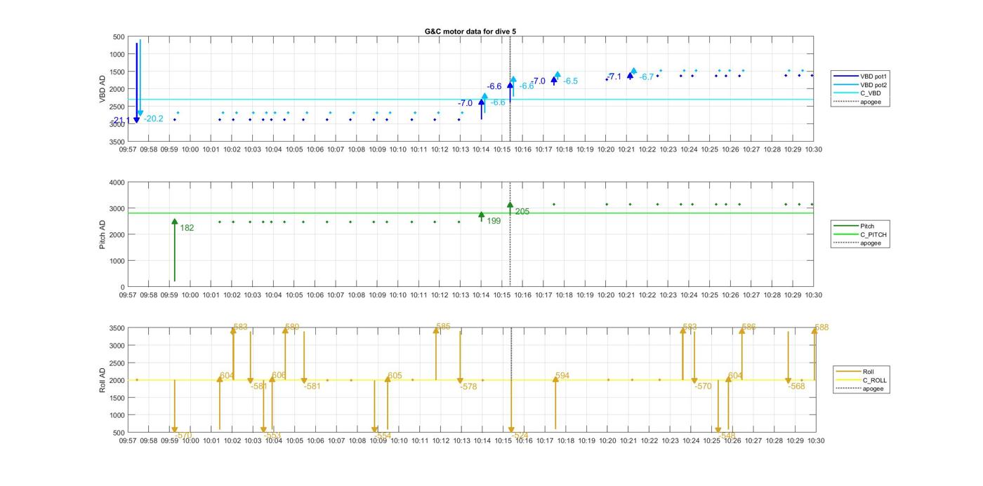The width and height of the screenshot is (983, 486).
Task: Click the 588 roll data label
Action: (822, 328)
